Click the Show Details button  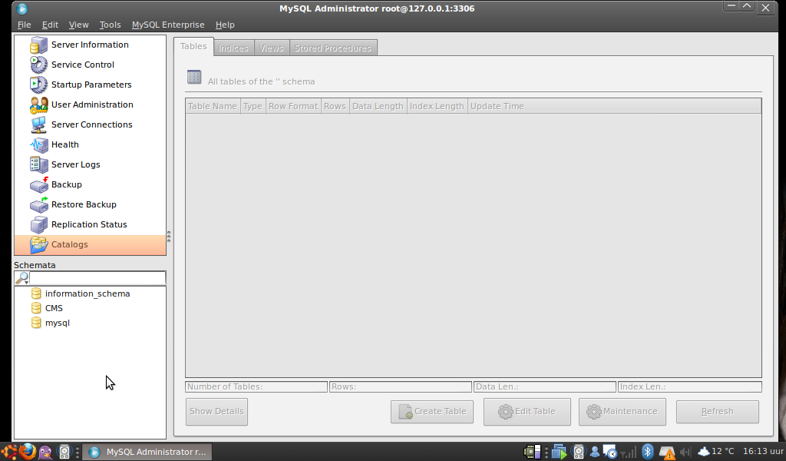[216, 411]
